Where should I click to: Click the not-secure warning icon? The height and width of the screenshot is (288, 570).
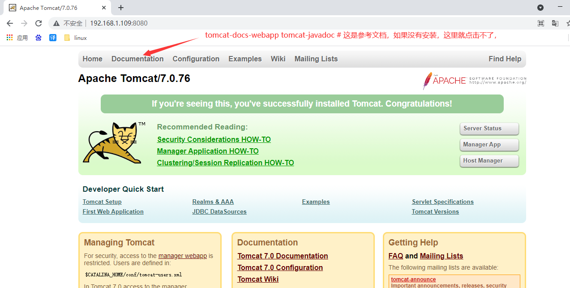tap(56, 23)
